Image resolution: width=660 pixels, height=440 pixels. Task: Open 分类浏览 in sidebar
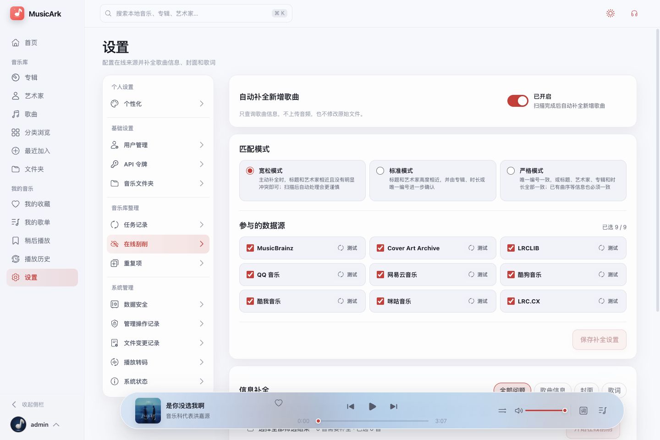click(42, 132)
